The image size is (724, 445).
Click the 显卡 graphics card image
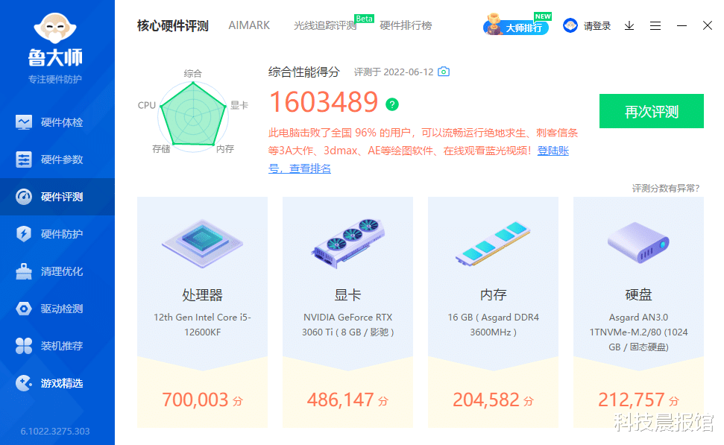347,243
